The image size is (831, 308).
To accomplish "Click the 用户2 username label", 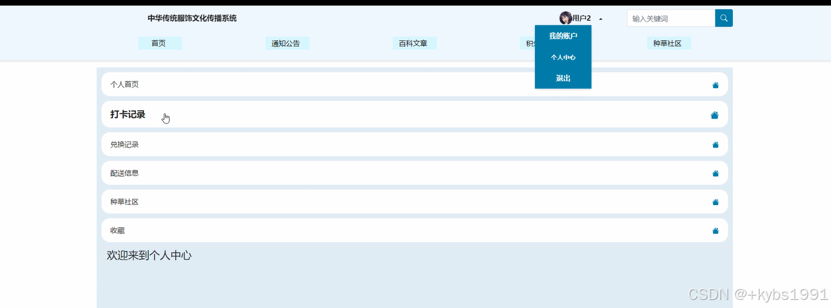I will [582, 19].
